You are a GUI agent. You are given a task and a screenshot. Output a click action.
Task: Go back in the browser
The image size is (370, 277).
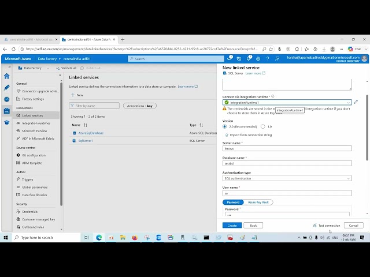5,49
